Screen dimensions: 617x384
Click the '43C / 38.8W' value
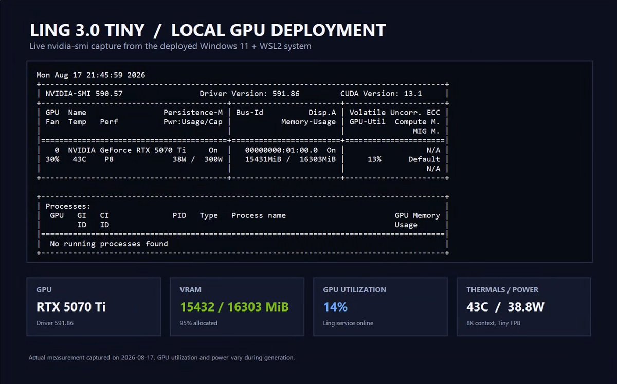pyautogui.click(x=505, y=307)
